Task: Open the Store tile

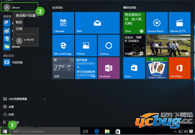Action: (134, 68)
